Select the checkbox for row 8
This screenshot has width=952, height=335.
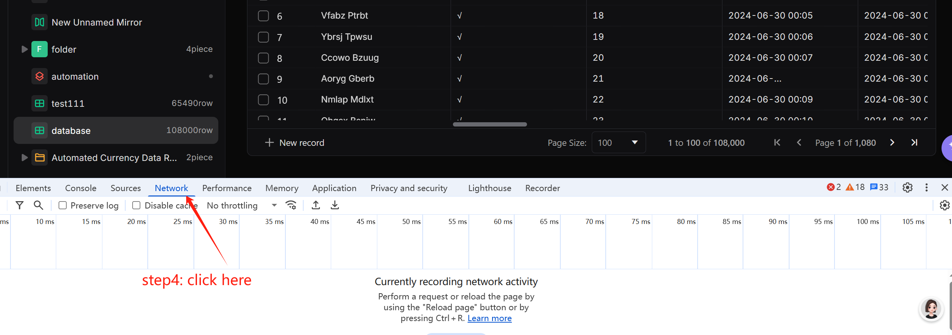pyautogui.click(x=263, y=58)
